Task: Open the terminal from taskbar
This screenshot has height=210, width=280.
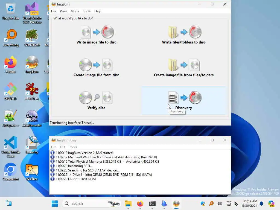Action: coord(152,203)
